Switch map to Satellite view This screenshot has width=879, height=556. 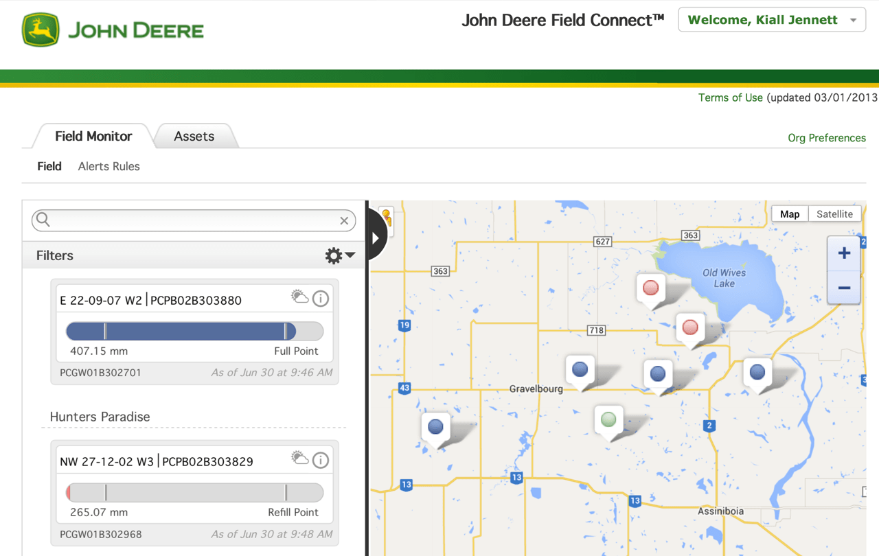[x=834, y=214]
